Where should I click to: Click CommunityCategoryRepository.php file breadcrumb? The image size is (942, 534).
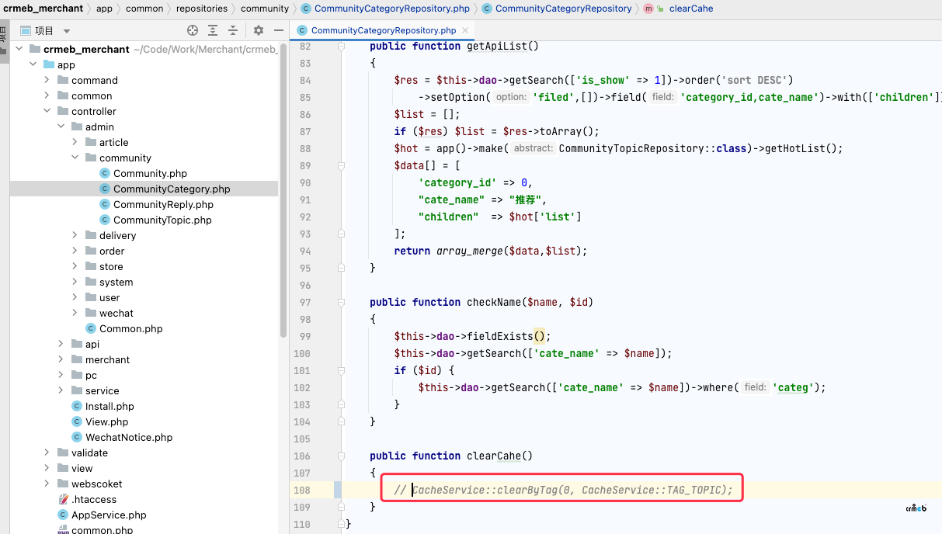point(392,9)
